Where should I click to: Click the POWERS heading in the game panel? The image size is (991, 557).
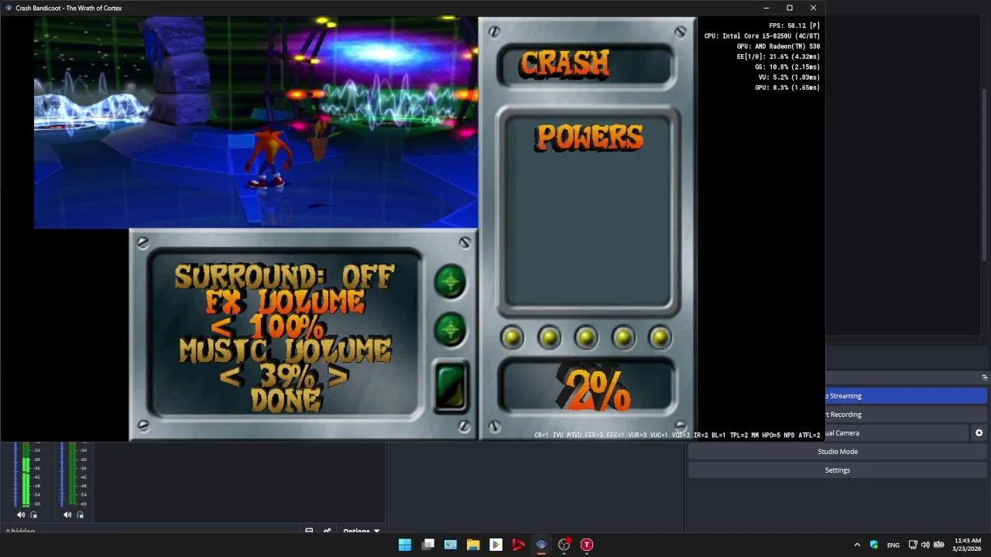(589, 138)
